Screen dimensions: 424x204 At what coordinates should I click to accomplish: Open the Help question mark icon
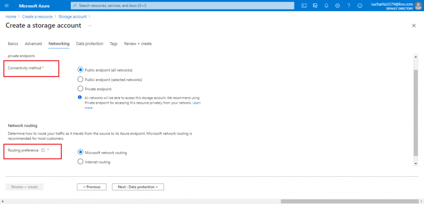pyautogui.click(x=349, y=6)
